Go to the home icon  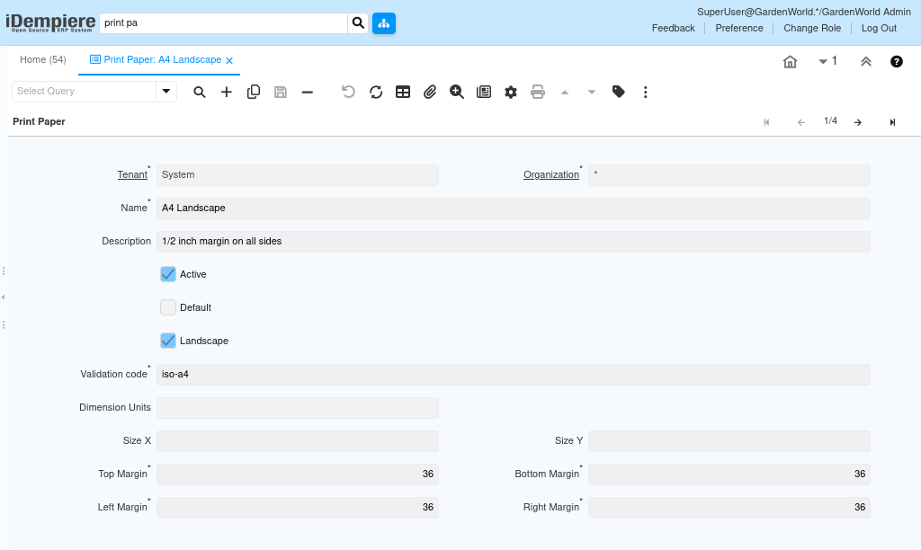click(790, 62)
